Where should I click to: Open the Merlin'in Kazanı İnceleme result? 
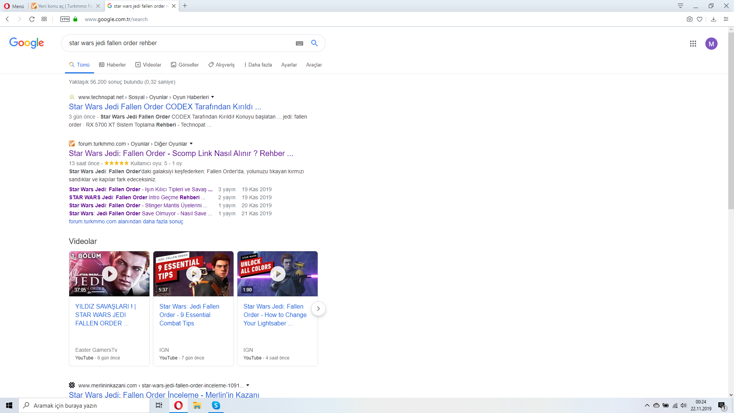tap(164, 395)
